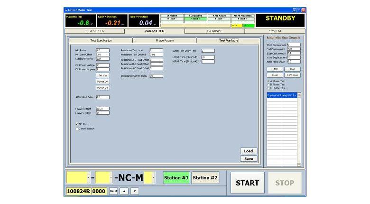370x204 pixels.
Task: Stop the magnetic flux search
Action: [x=292, y=69]
